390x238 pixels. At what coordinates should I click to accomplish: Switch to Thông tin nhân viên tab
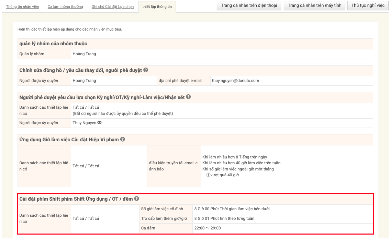point(23,7)
